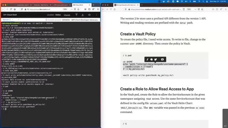Click the date and time in the menu bar

click(218, 1)
